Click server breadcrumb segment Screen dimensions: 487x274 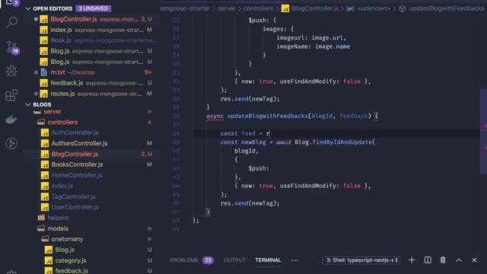(x=227, y=8)
